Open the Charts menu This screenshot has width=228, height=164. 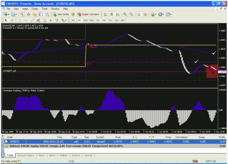[x=35, y=9]
